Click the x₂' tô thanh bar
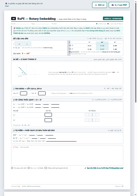This screenshot has width=137, height=196. (92, 120)
